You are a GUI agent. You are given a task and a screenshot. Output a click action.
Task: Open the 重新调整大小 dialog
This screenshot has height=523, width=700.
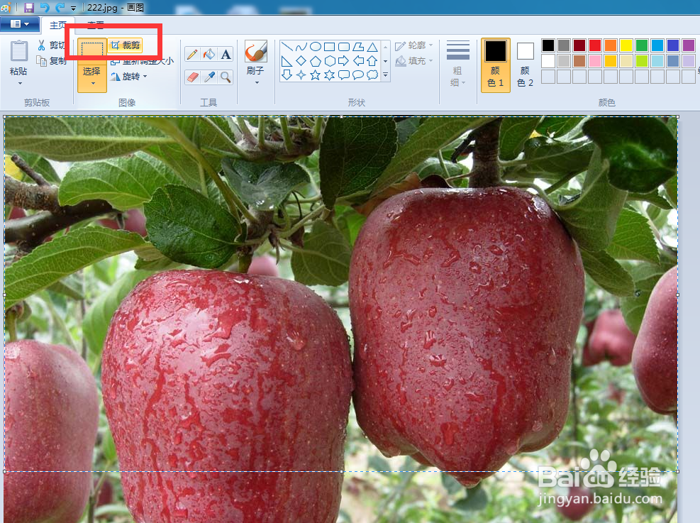(x=143, y=61)
